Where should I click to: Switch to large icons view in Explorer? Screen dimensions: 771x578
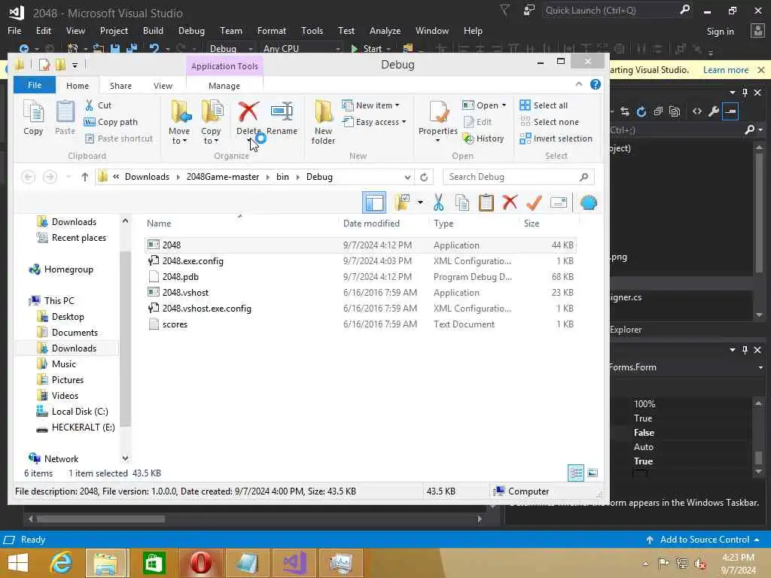[x=593, y=473]
